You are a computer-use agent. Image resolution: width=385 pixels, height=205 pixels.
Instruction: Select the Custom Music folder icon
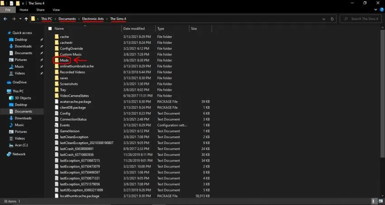[57, 54]
